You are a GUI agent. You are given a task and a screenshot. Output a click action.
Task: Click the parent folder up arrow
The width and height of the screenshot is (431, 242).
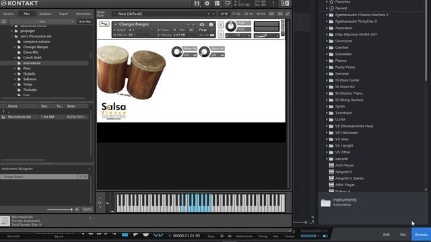[x=3, y=112]
